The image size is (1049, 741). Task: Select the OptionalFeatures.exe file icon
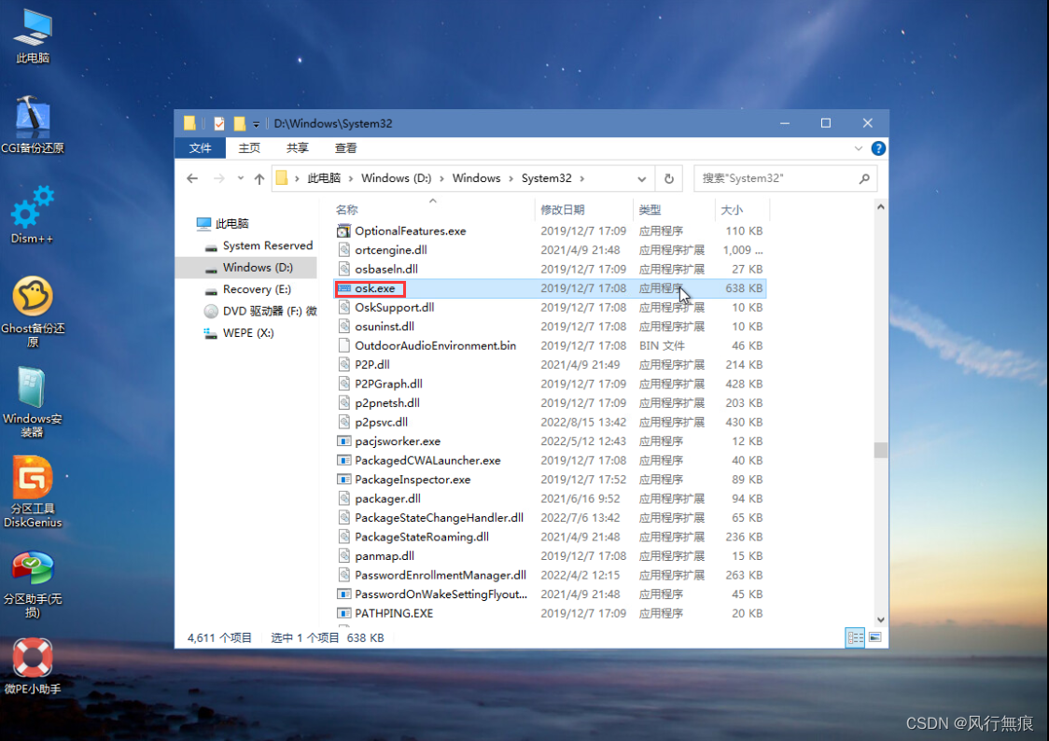click(x=343, y=231)
